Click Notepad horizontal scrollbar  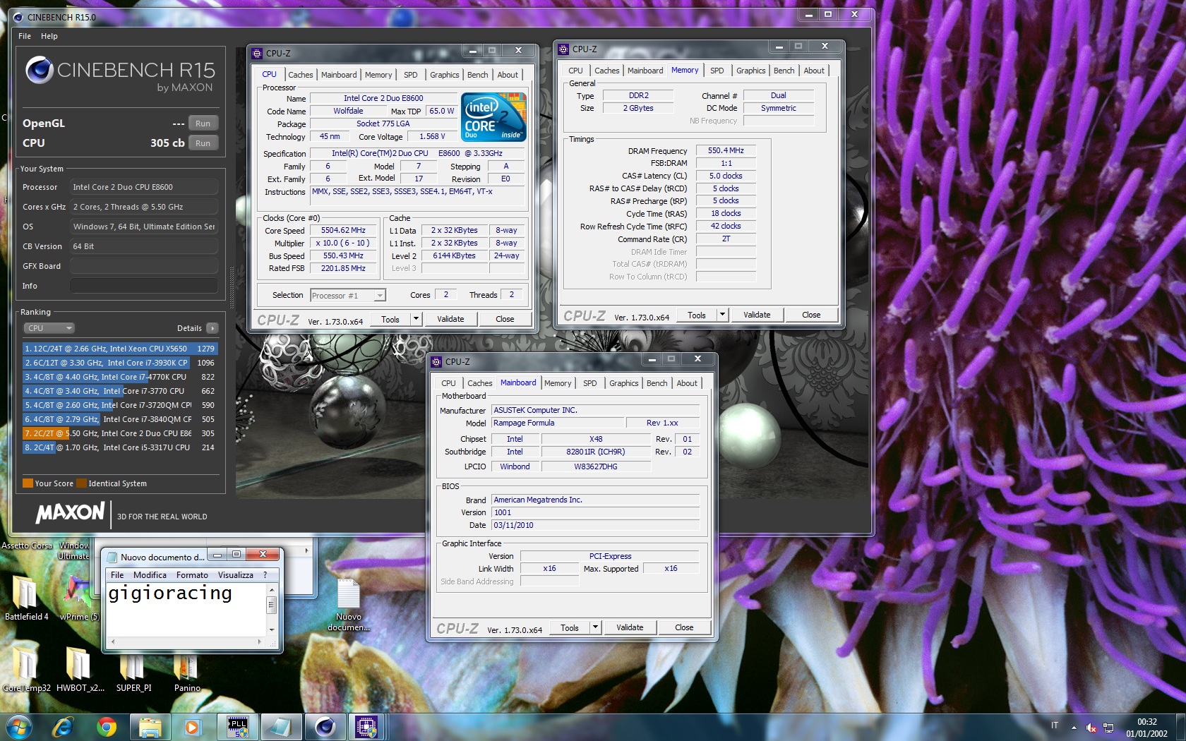(x=186, y=641)
